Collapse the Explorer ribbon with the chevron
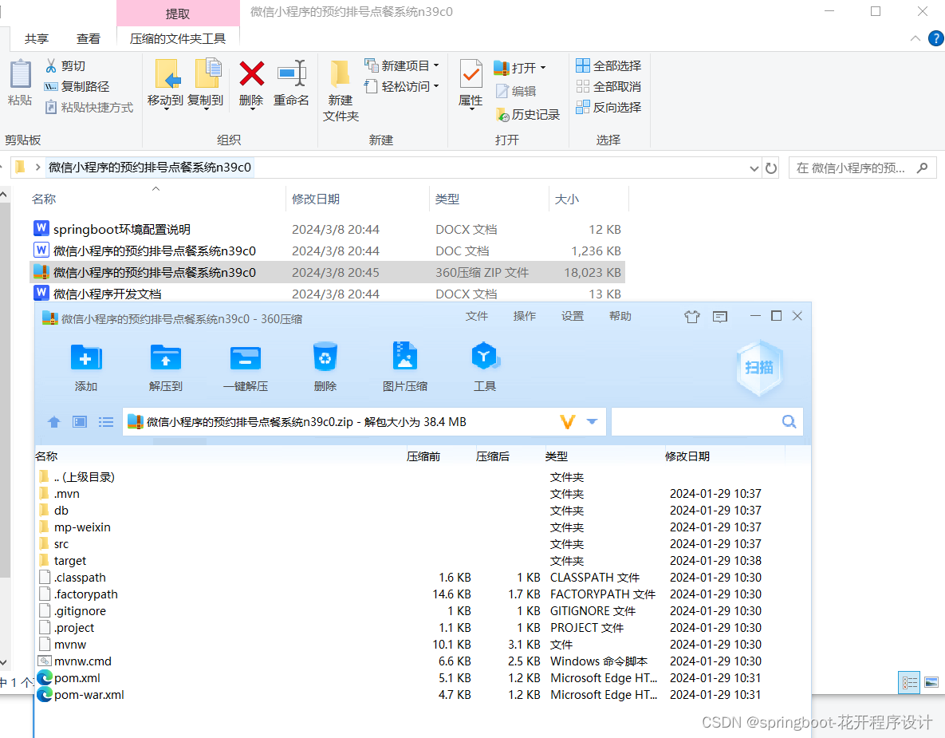 click(915, 38)
